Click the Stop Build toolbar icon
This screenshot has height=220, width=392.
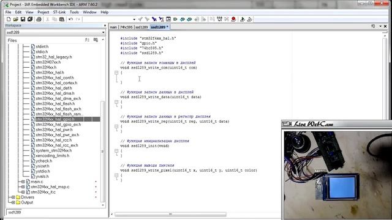(x=227, y=19)
